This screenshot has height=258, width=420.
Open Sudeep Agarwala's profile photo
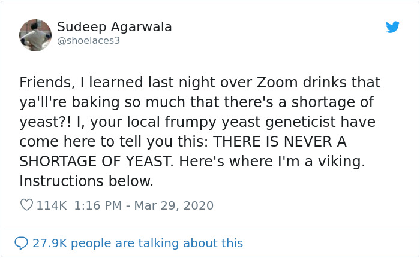click(x=35, y=35)
